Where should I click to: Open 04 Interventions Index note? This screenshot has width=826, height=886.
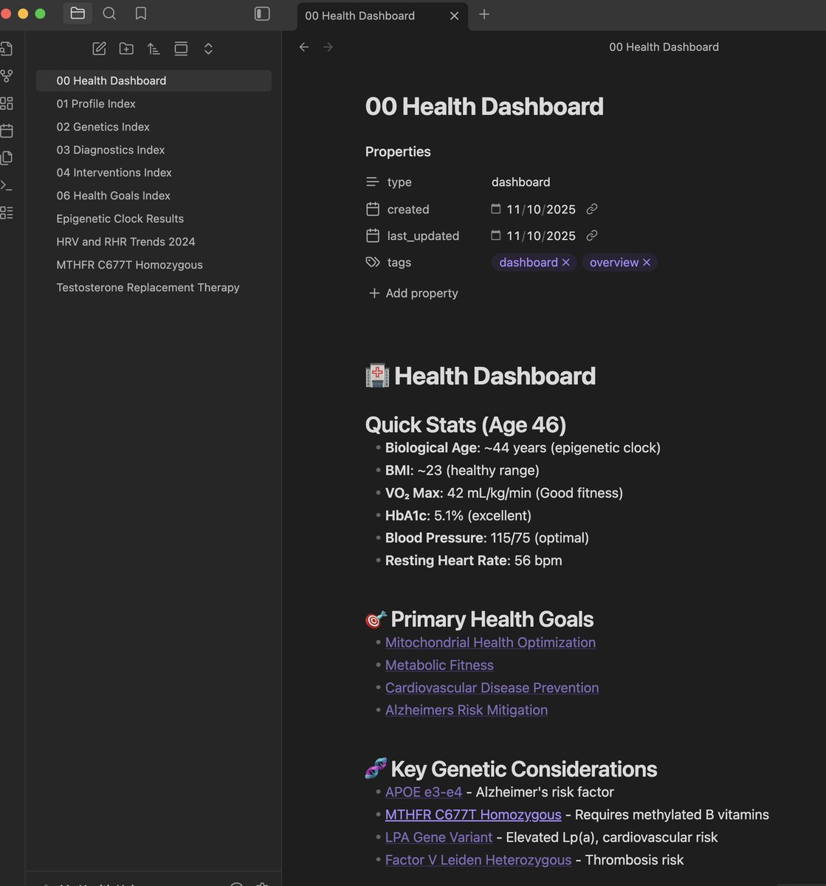[114, 172]
